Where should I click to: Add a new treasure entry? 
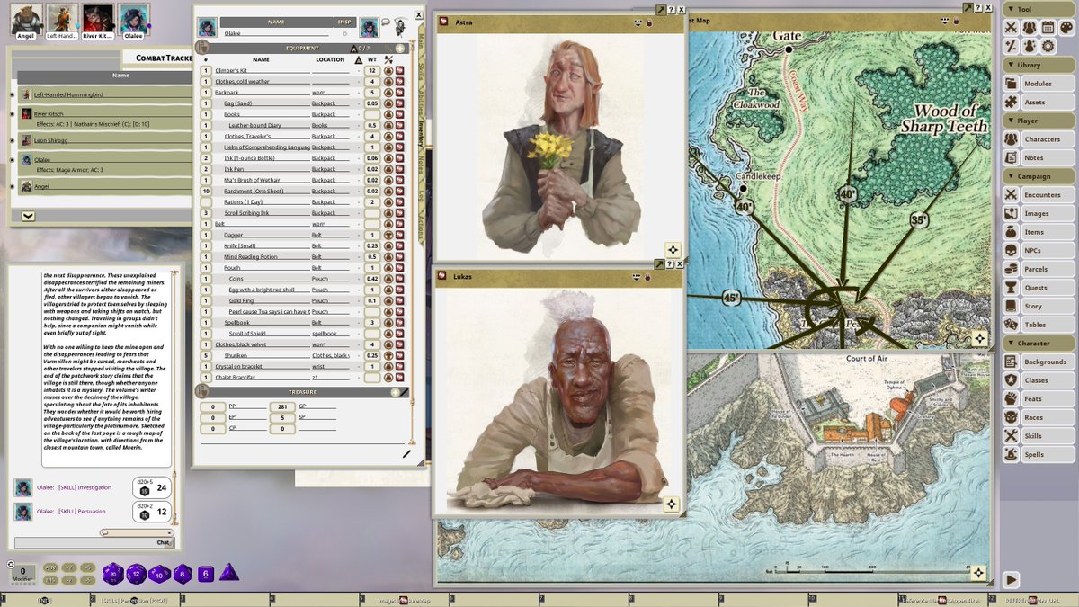click(396, 392)
